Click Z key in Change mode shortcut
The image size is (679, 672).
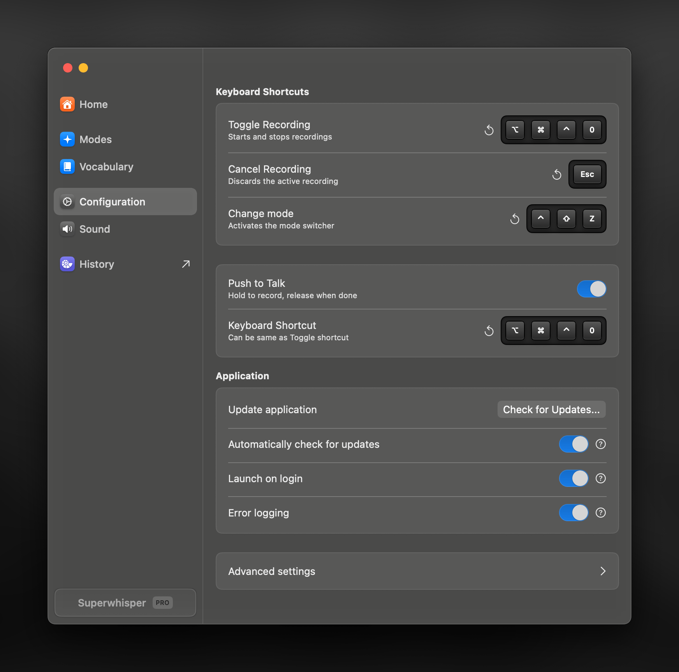[x=592, y=219]
